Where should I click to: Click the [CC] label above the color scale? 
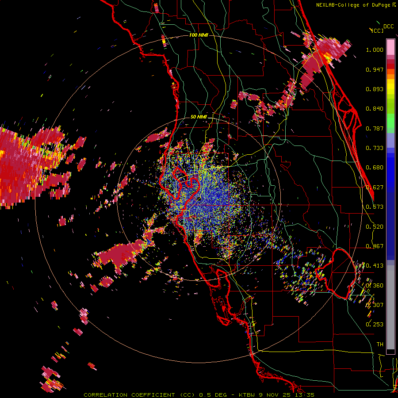tap(377, 31)
